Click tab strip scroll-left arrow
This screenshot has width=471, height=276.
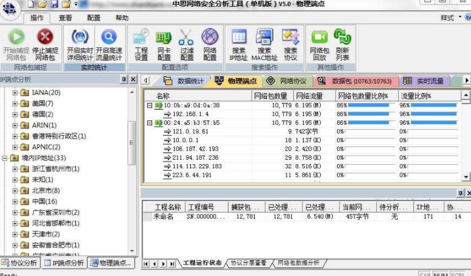pos(145,80)
